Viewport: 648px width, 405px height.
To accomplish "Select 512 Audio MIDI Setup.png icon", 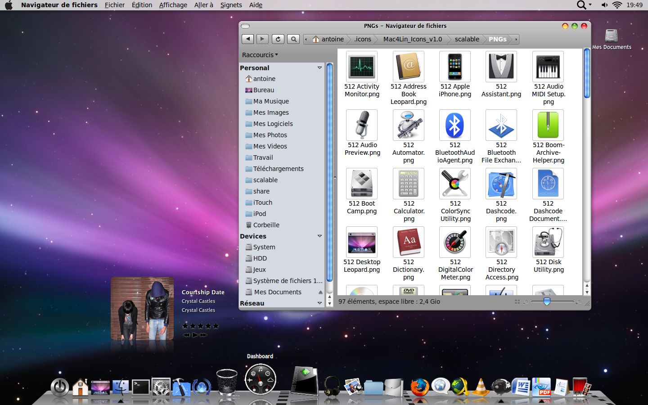I will (548, 67).
